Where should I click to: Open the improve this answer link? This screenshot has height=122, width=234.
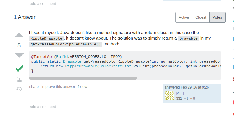coord(58,86)
